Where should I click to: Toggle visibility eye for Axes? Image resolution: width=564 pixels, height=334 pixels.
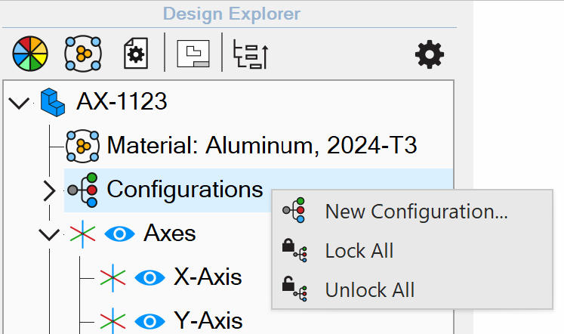[x=119, y=234]
